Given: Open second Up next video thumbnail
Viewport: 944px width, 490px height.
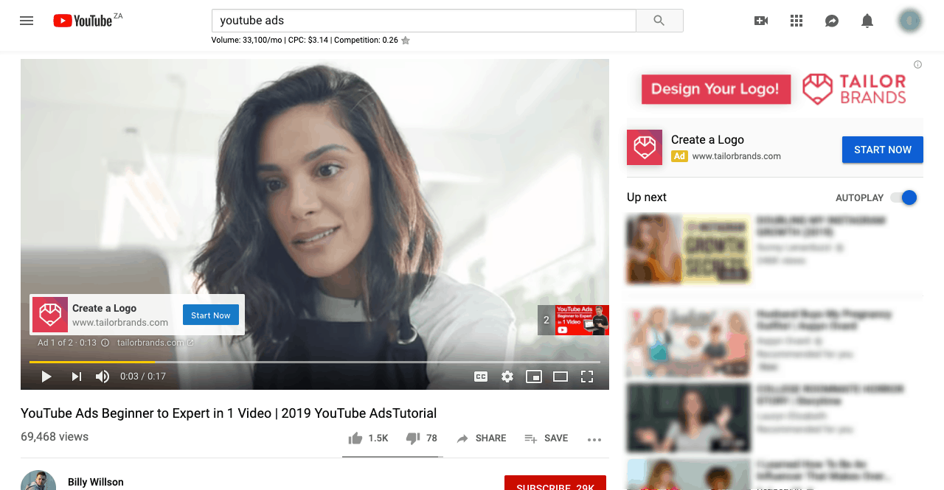Looking at the screenshot, I should point(689,343).
